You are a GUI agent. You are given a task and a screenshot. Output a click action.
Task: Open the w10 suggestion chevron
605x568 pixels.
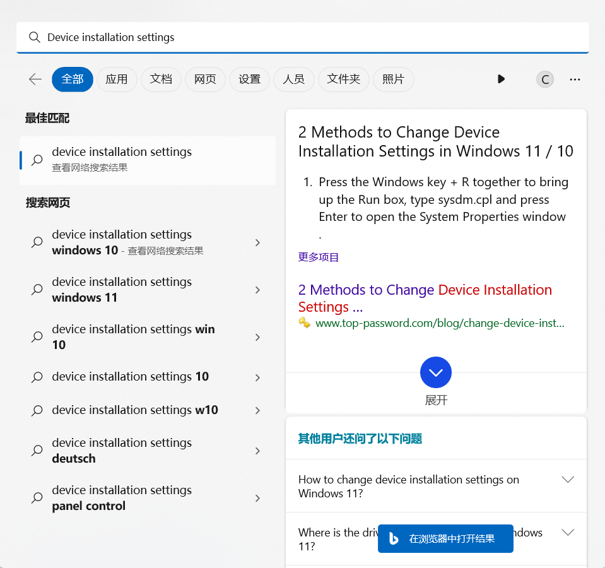tap(258, 410)
